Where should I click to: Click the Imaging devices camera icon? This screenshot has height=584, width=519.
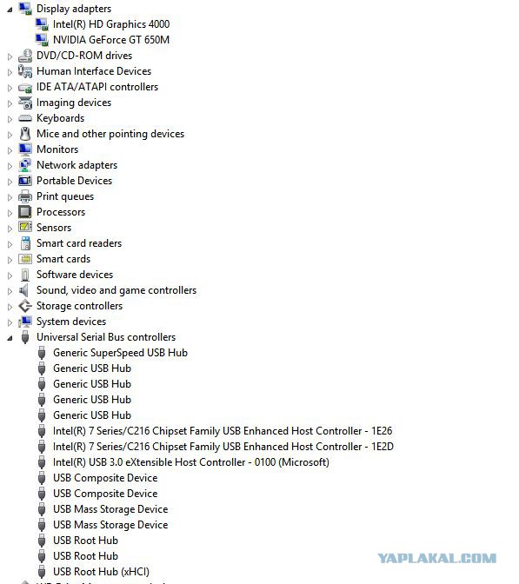(x=25, y=103)
